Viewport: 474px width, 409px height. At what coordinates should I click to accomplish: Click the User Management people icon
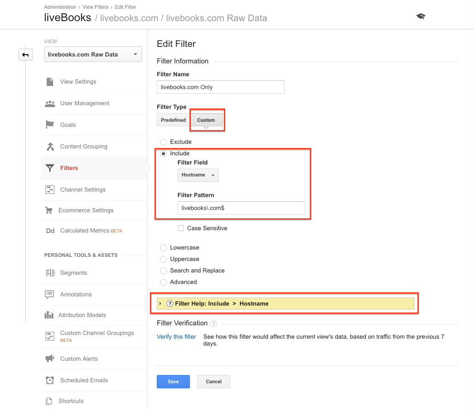coord(50,103)
